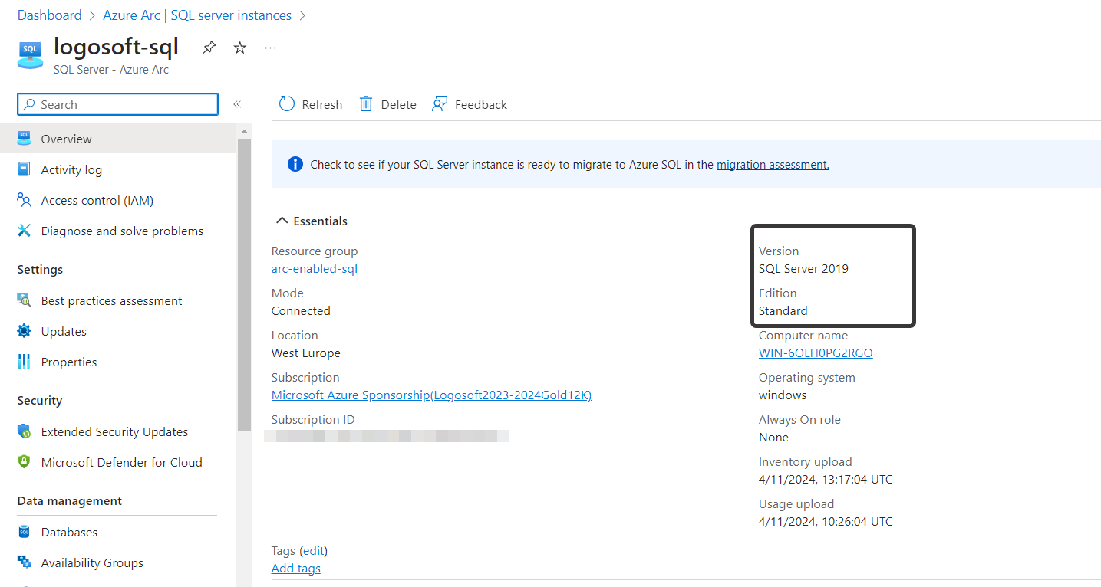Click the Refresh toolbar icon

tap(287, 104)
